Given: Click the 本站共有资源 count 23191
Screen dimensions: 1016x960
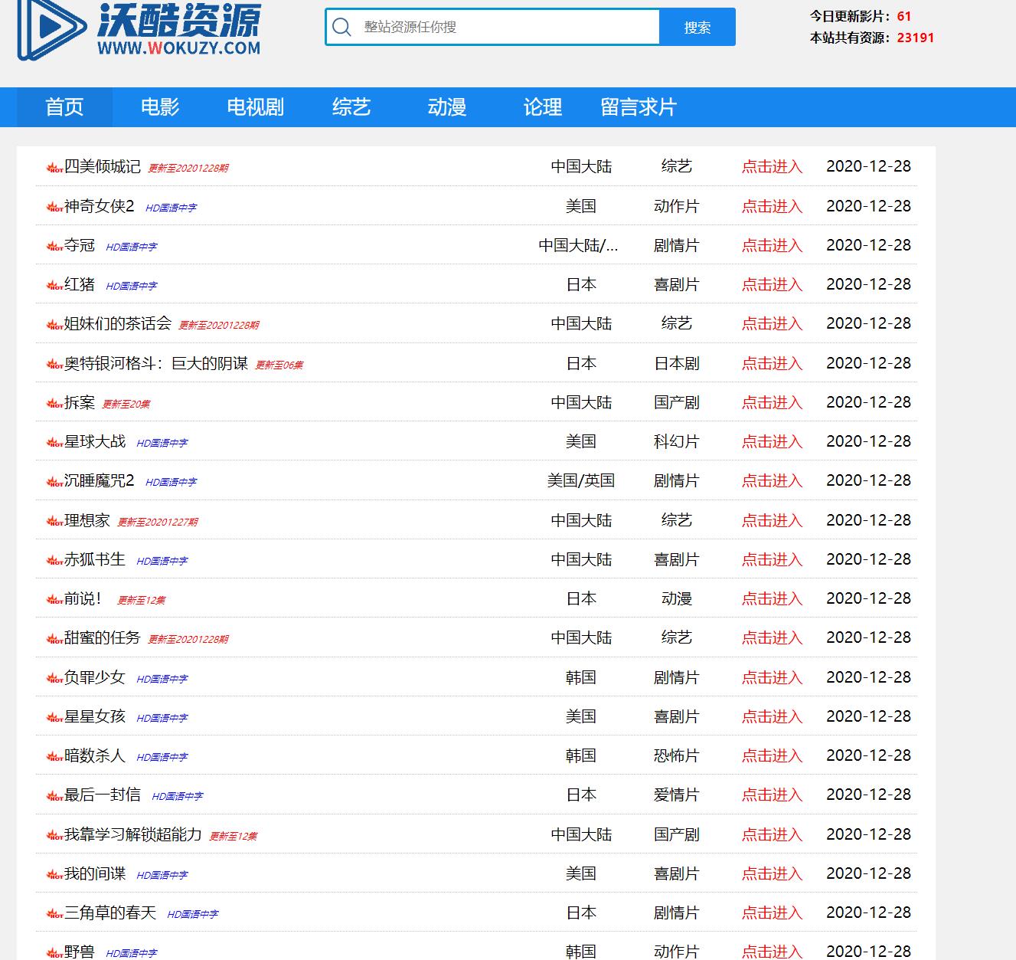Looking at the screenshot, I should coord(916,38).
